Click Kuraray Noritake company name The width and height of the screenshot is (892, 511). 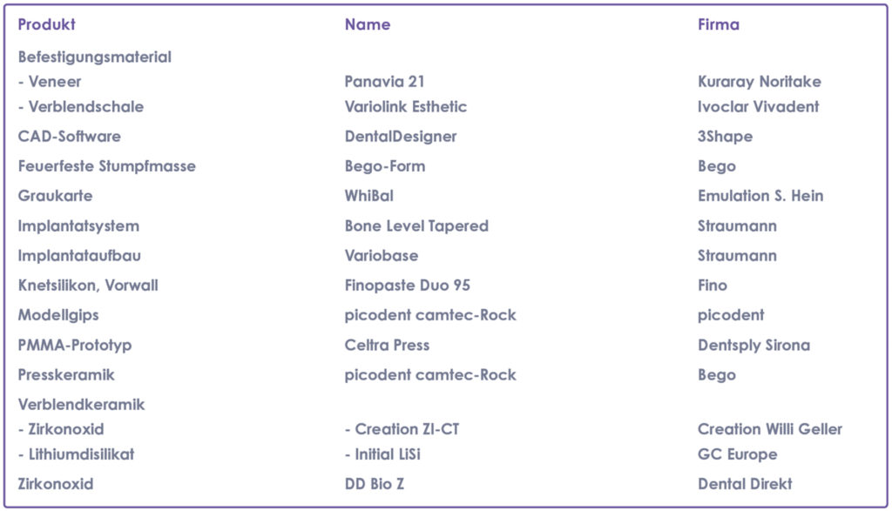759,82
